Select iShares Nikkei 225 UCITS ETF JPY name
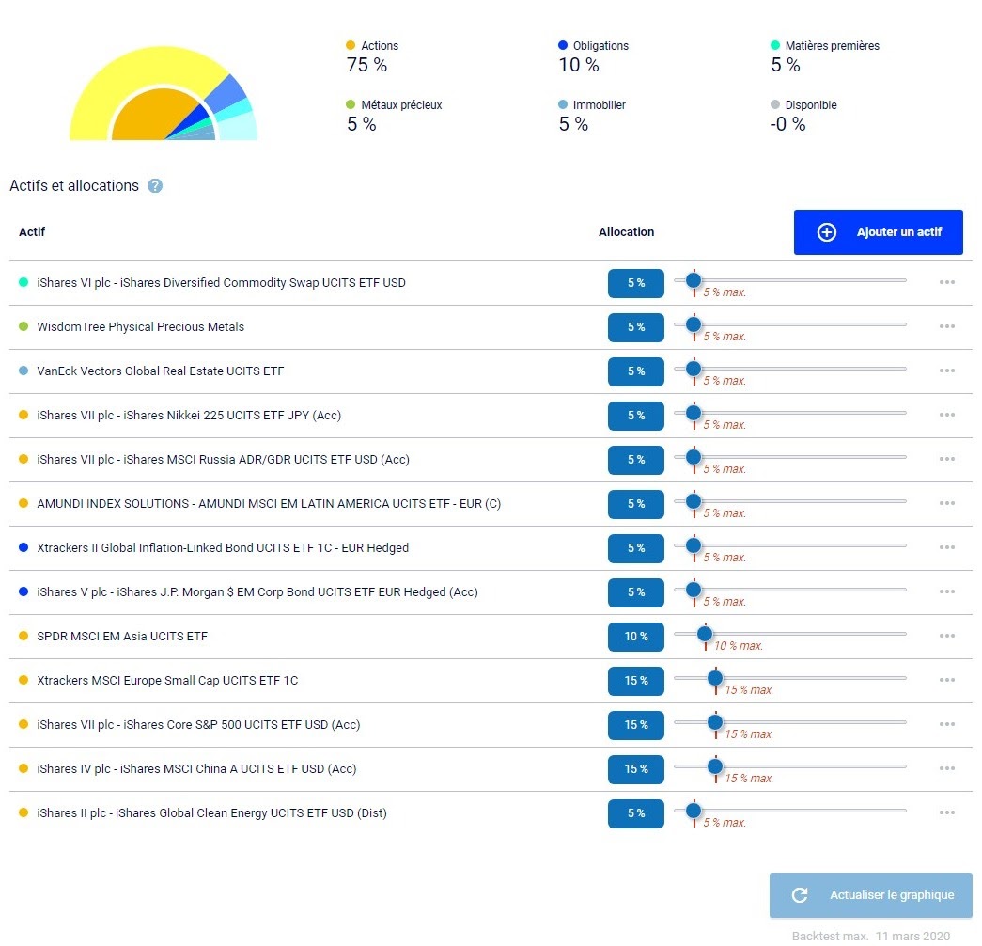Image resolution: width=982 pixels, height=946 pixels. click(189, 415)
